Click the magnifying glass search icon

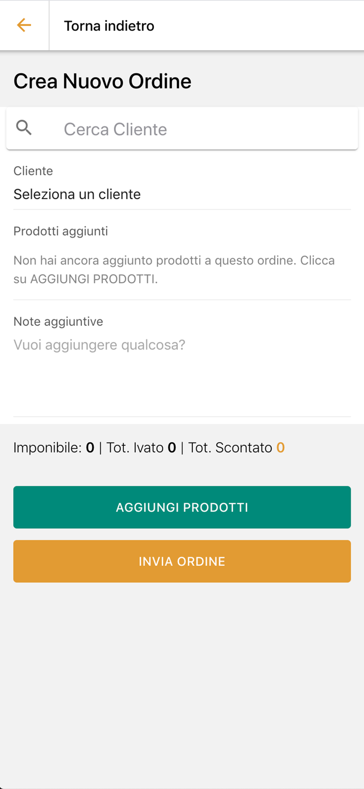tap(24, 128)
